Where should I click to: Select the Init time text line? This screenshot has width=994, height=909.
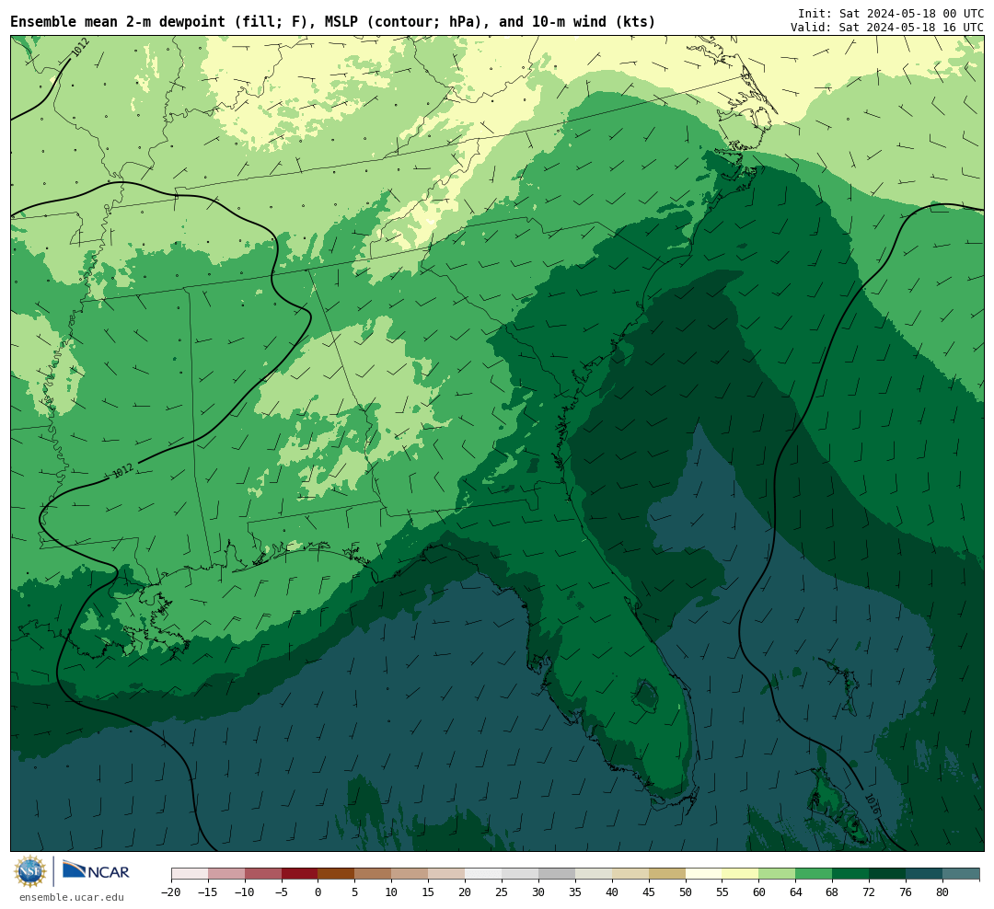[x=891, y=13]
